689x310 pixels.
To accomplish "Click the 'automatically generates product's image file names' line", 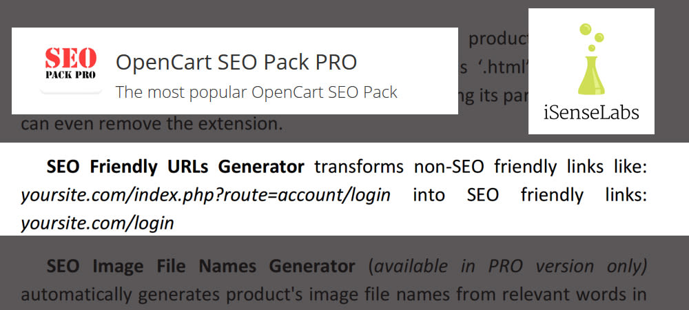I will 333,295.
